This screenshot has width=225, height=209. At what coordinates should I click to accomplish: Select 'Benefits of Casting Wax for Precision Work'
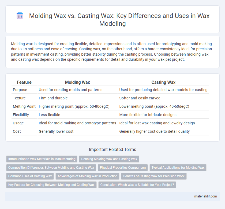point(154,176)
